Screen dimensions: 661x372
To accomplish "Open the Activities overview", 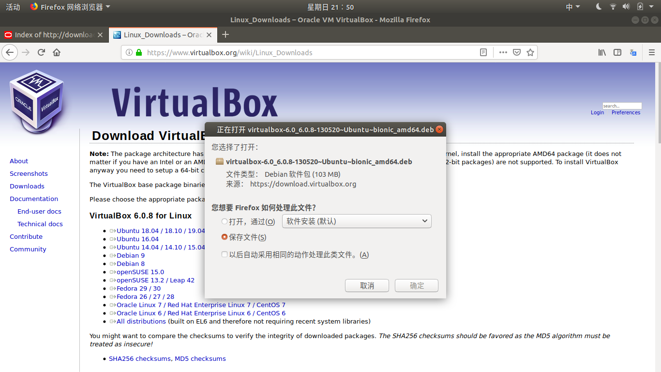I will point(13,7).
